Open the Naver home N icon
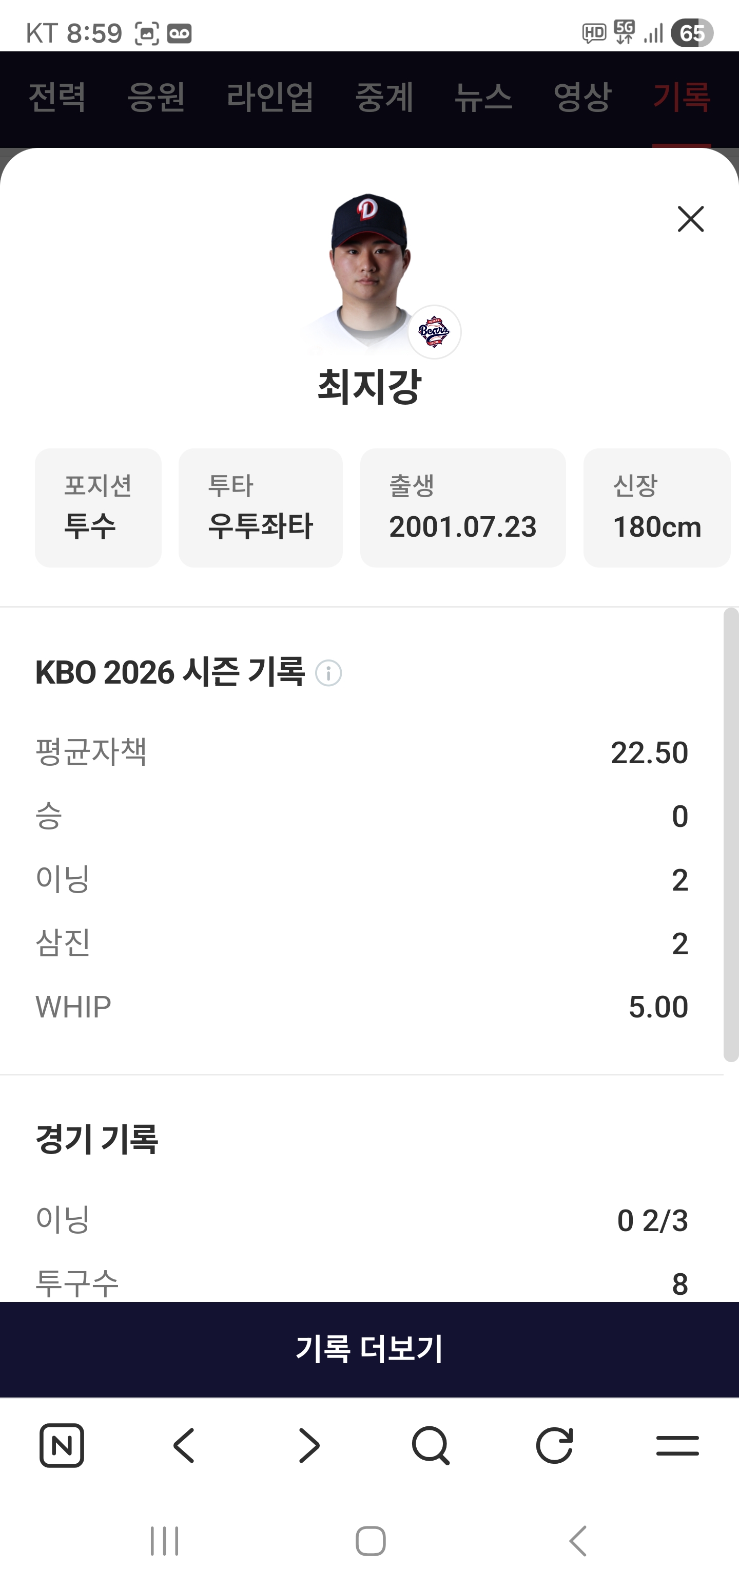Viewport: 739px width, 1586px height. pyautogui.click(x=62, y=1445)
